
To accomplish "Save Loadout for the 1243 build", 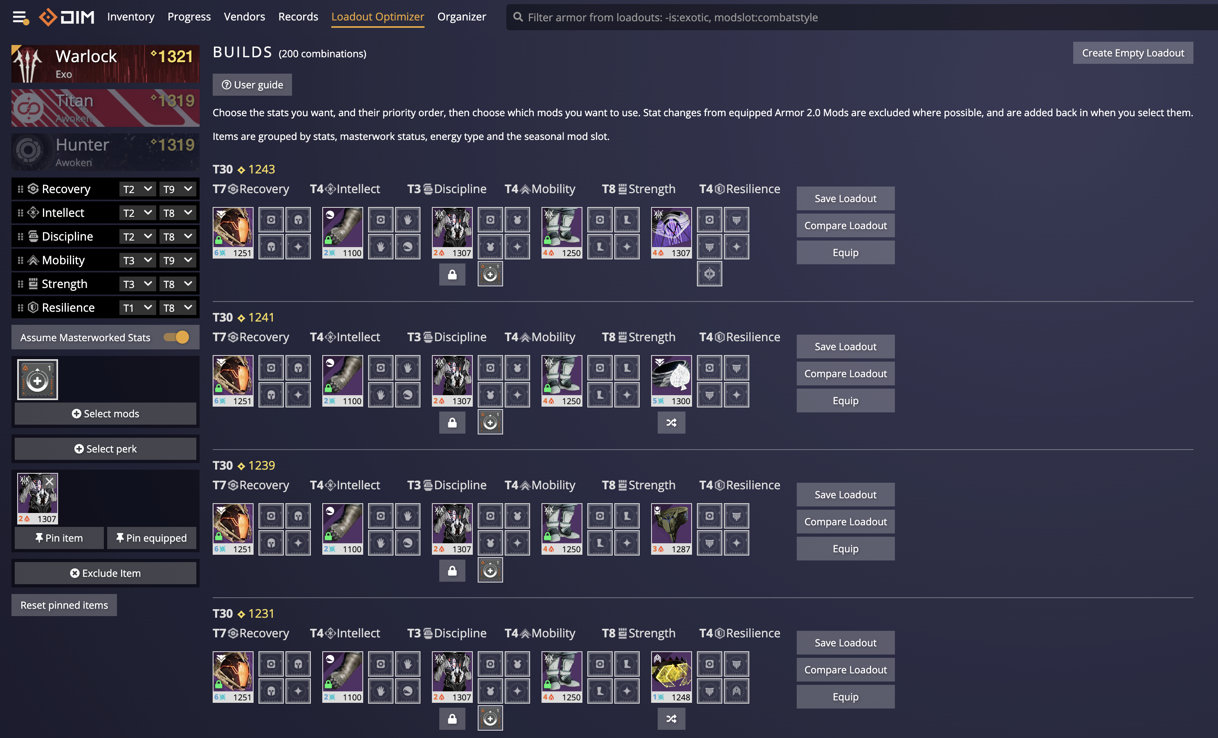I will click(x=845, y=198).
